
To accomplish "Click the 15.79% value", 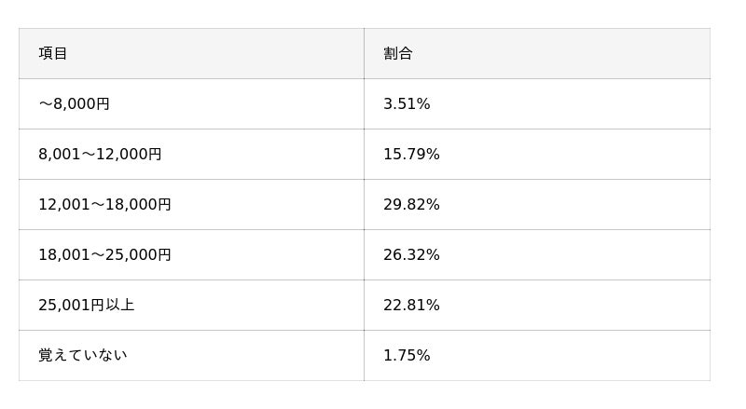I will 411,155.
